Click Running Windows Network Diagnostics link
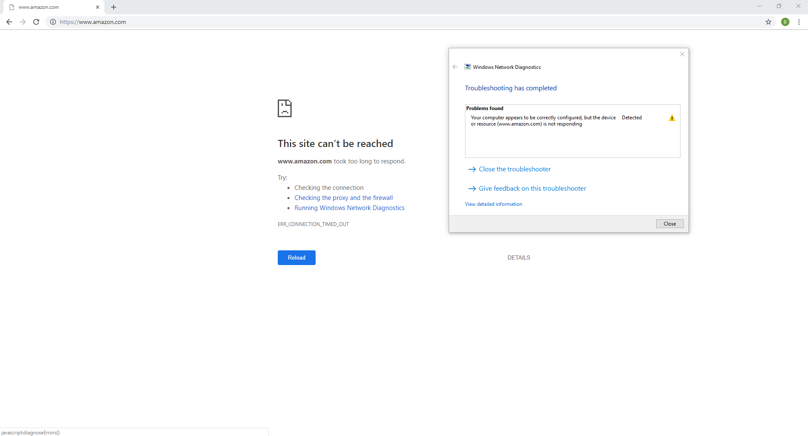 (349, 208)
